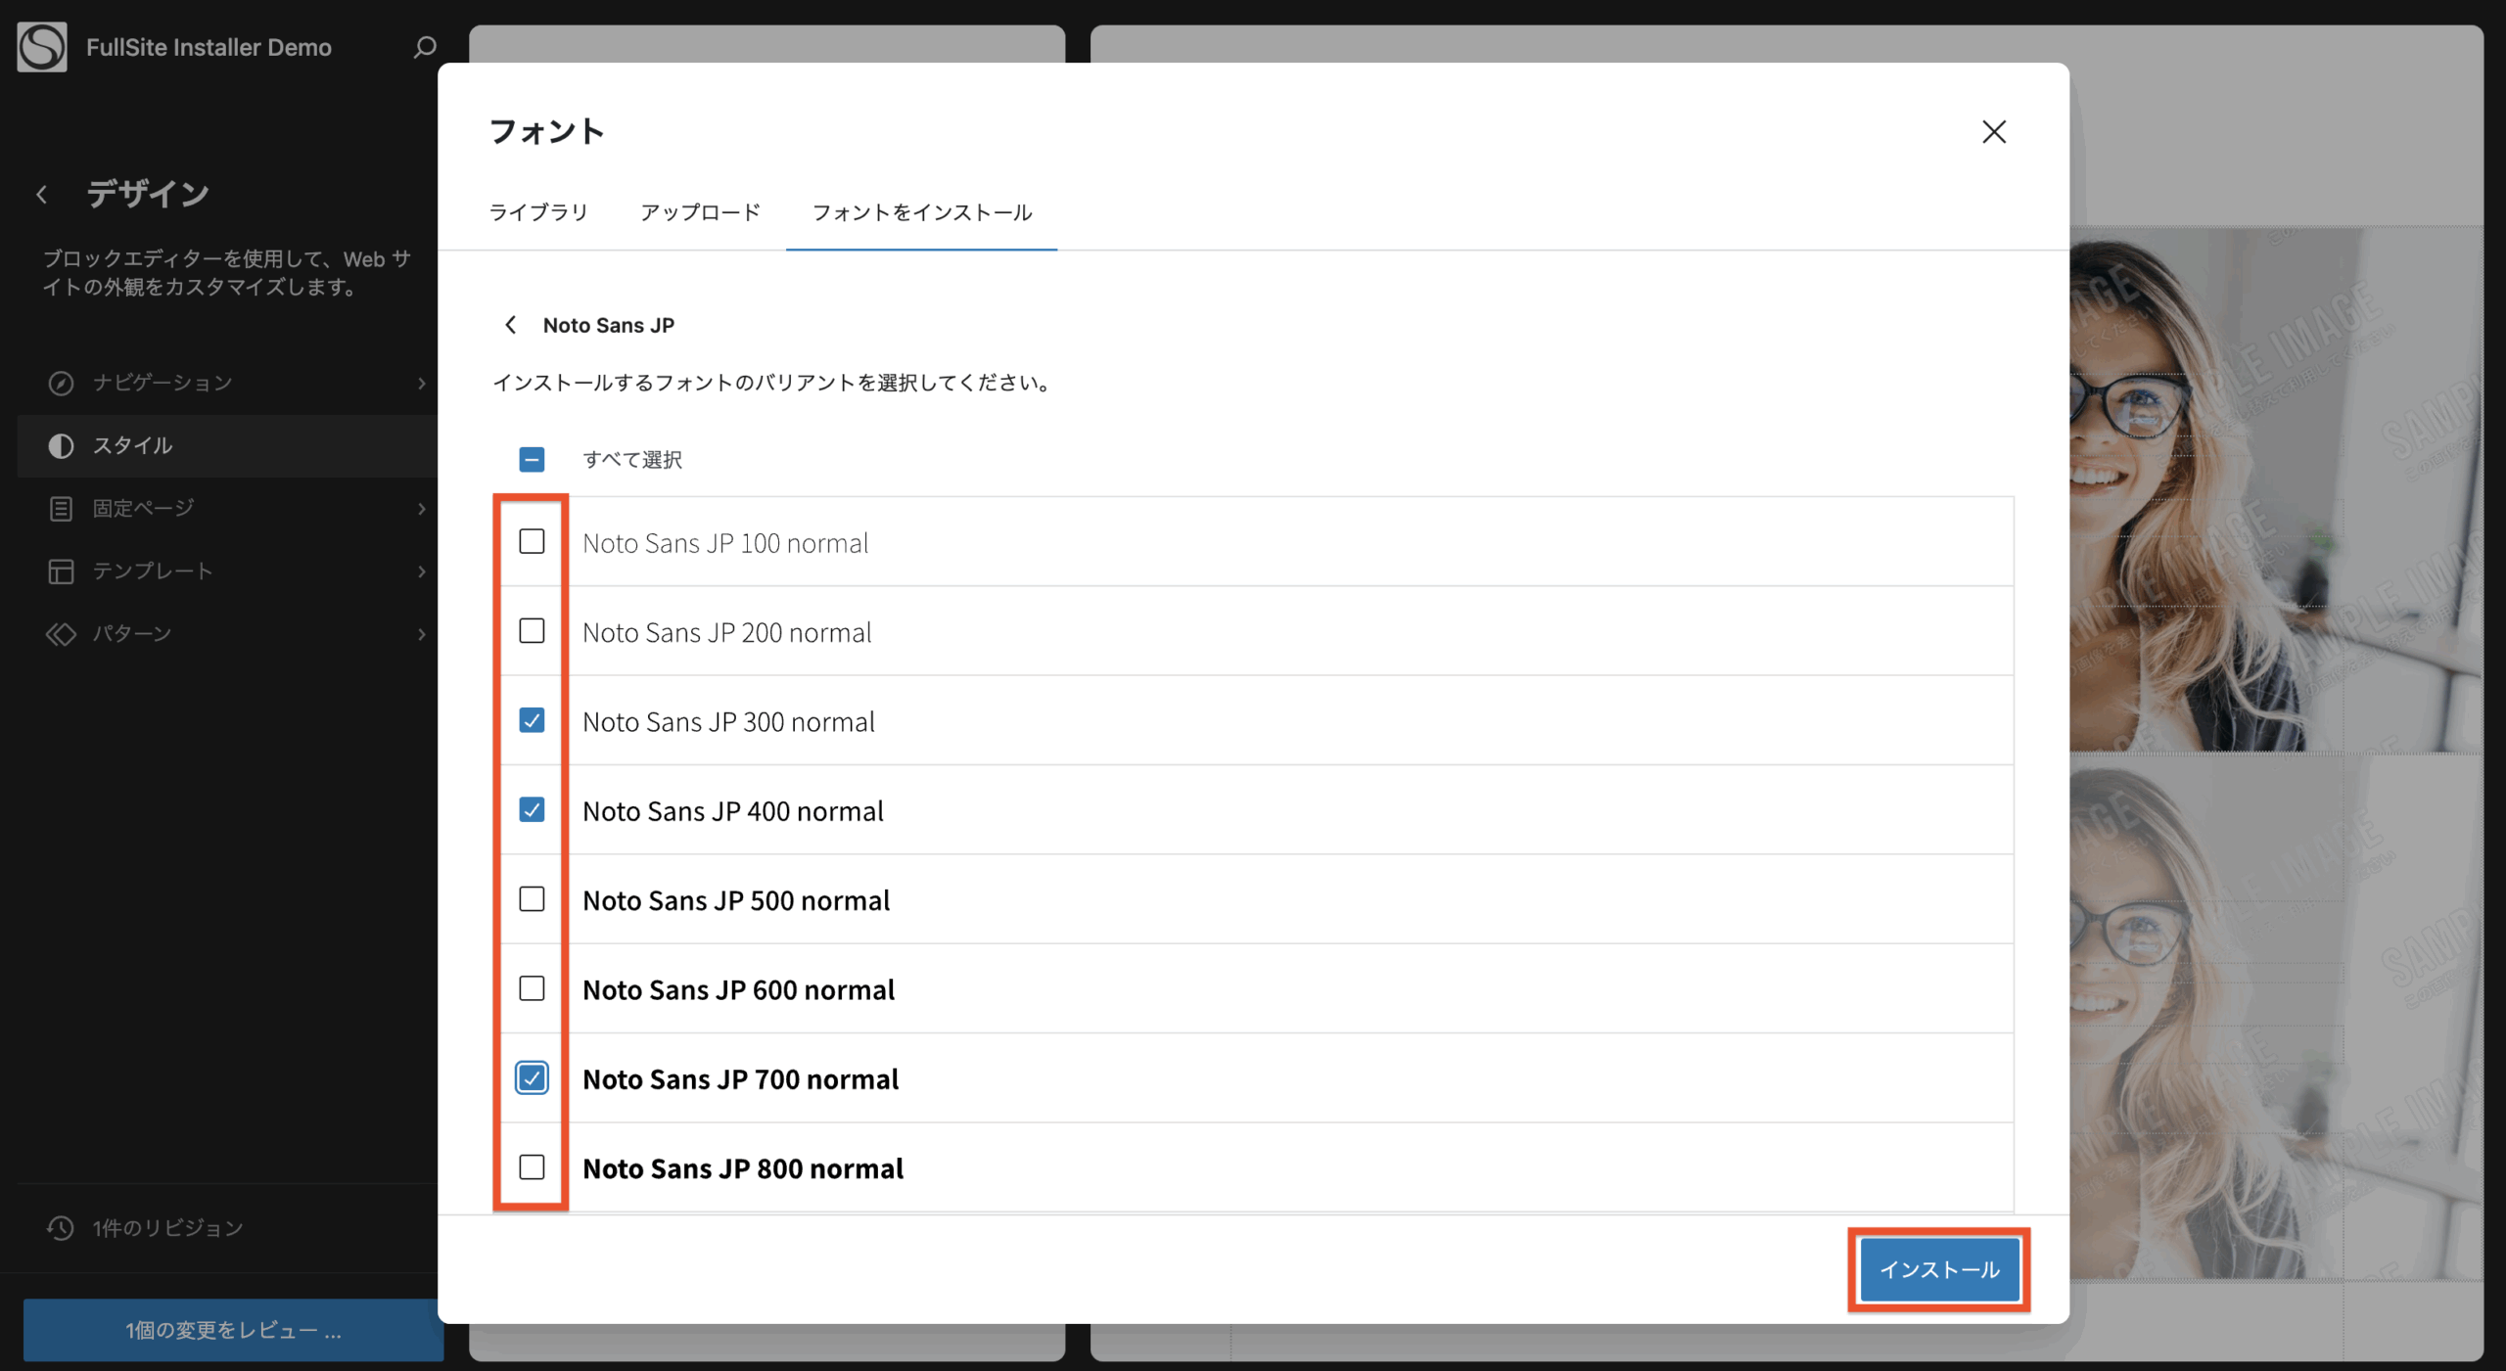Select the フォントをインストール tab
Viewport: 2506px width, 1371px height.
coord(921,212)
